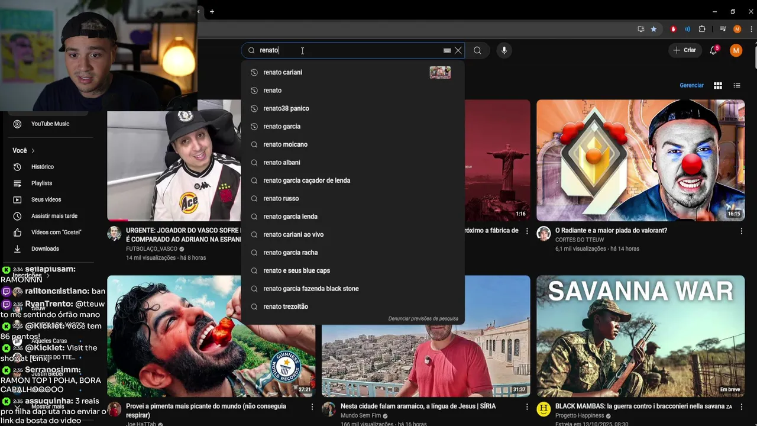Switch to grid view layout
Screen dimensions: 757x426
pyautogui.click(x=718, y=85)
